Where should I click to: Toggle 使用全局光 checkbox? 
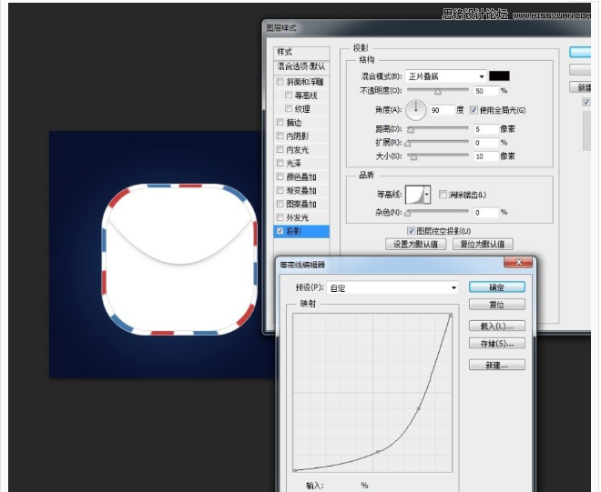(x=474, y=110)
